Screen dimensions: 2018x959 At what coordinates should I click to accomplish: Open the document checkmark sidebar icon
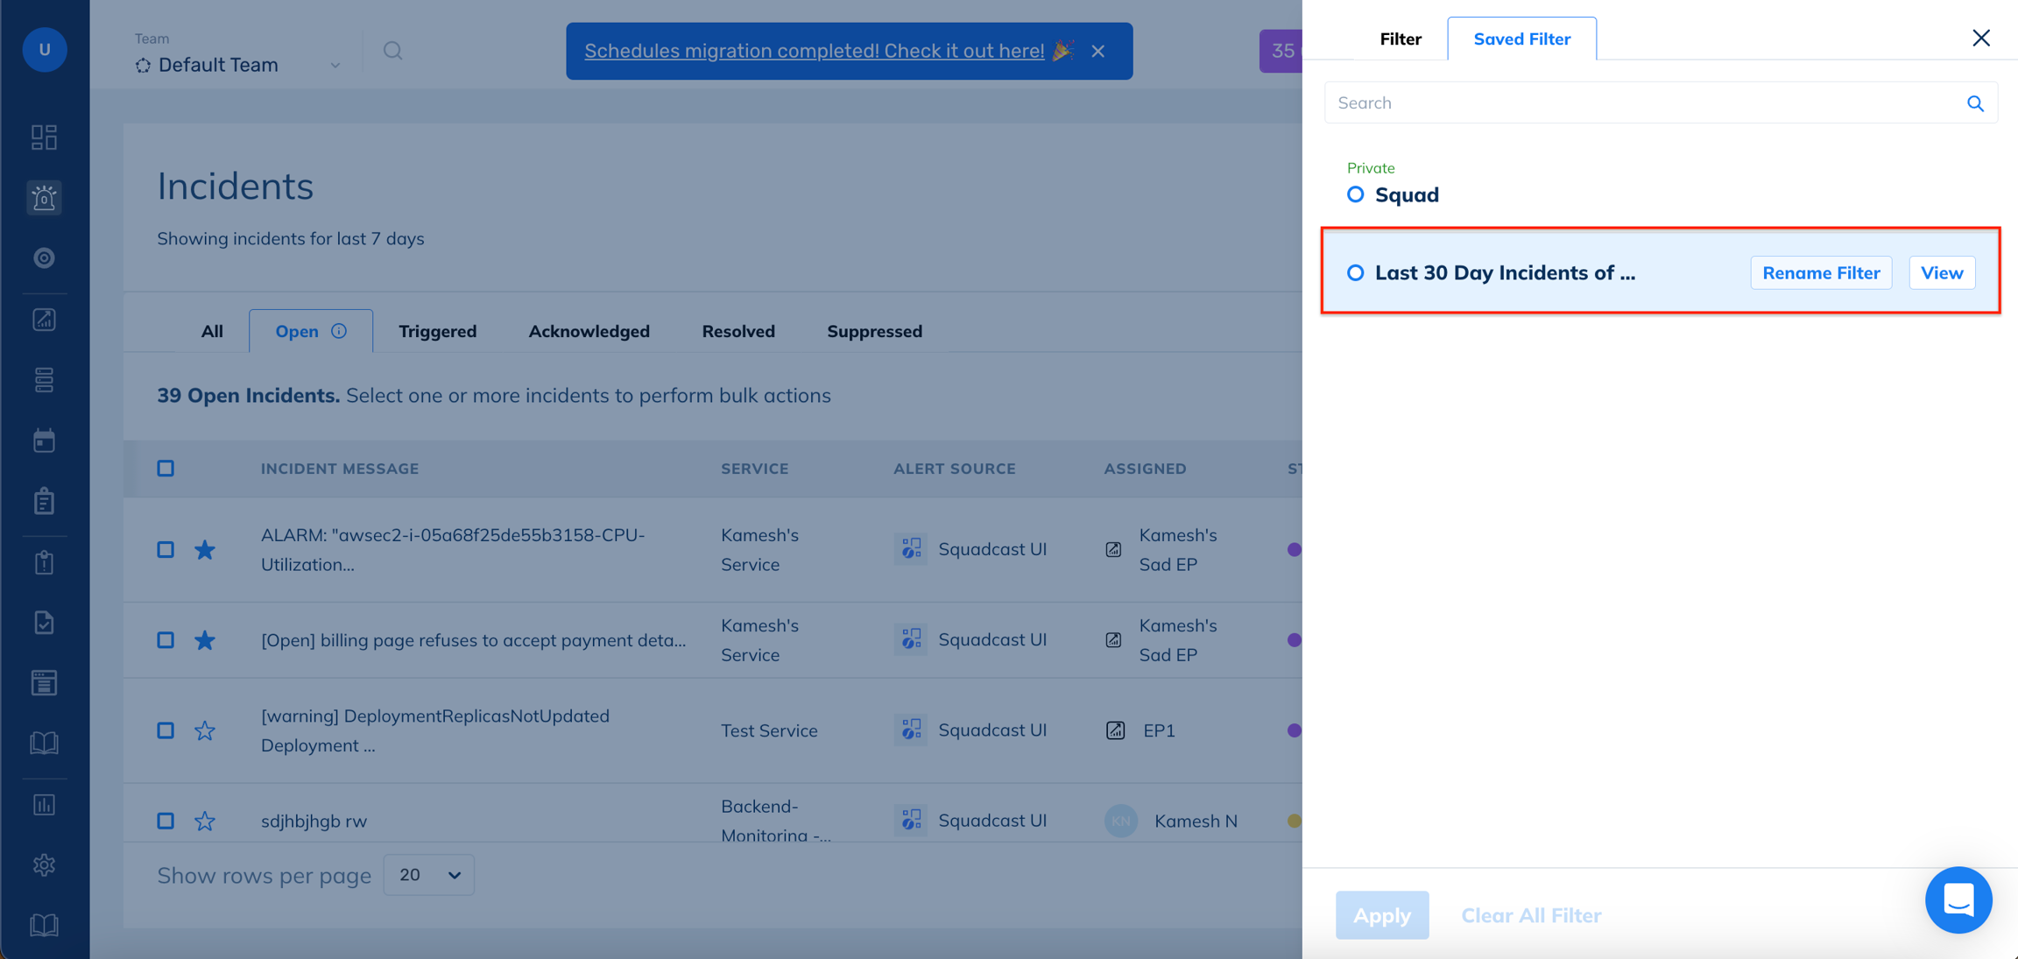(44, 623)
